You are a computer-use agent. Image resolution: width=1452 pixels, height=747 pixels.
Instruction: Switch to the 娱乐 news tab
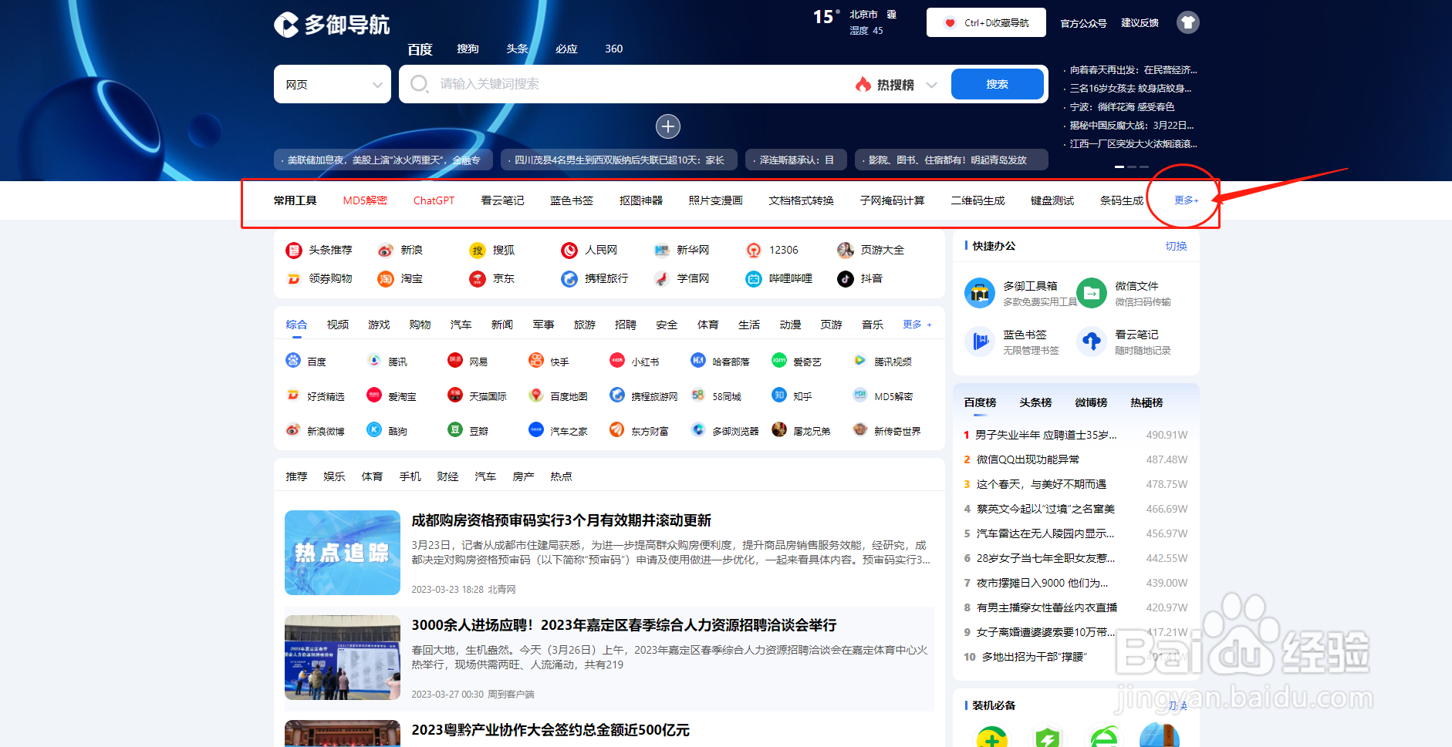334,476
